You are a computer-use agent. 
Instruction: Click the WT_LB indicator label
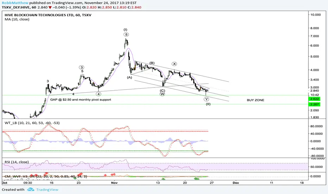point(32,123)
